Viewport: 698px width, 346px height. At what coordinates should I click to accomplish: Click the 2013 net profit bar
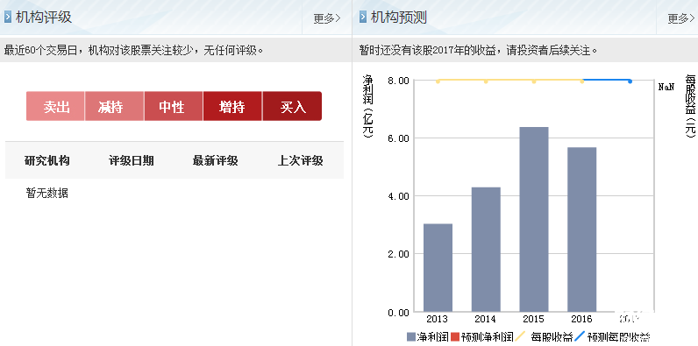point(438,268)
